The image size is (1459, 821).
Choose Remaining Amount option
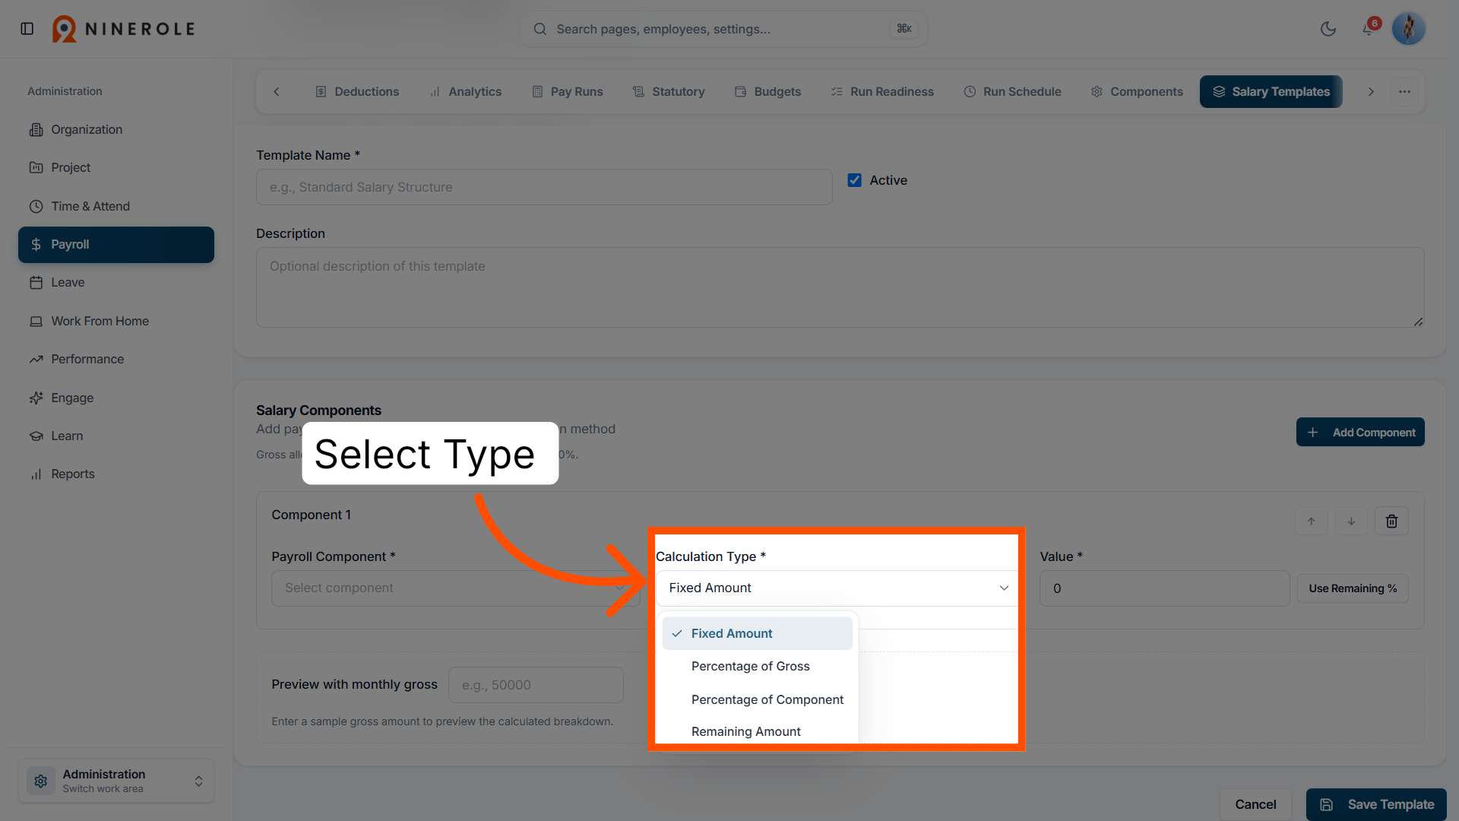pos(758,732)
